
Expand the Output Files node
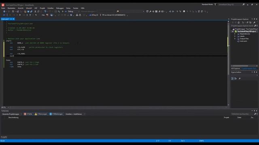click(235, 39)
